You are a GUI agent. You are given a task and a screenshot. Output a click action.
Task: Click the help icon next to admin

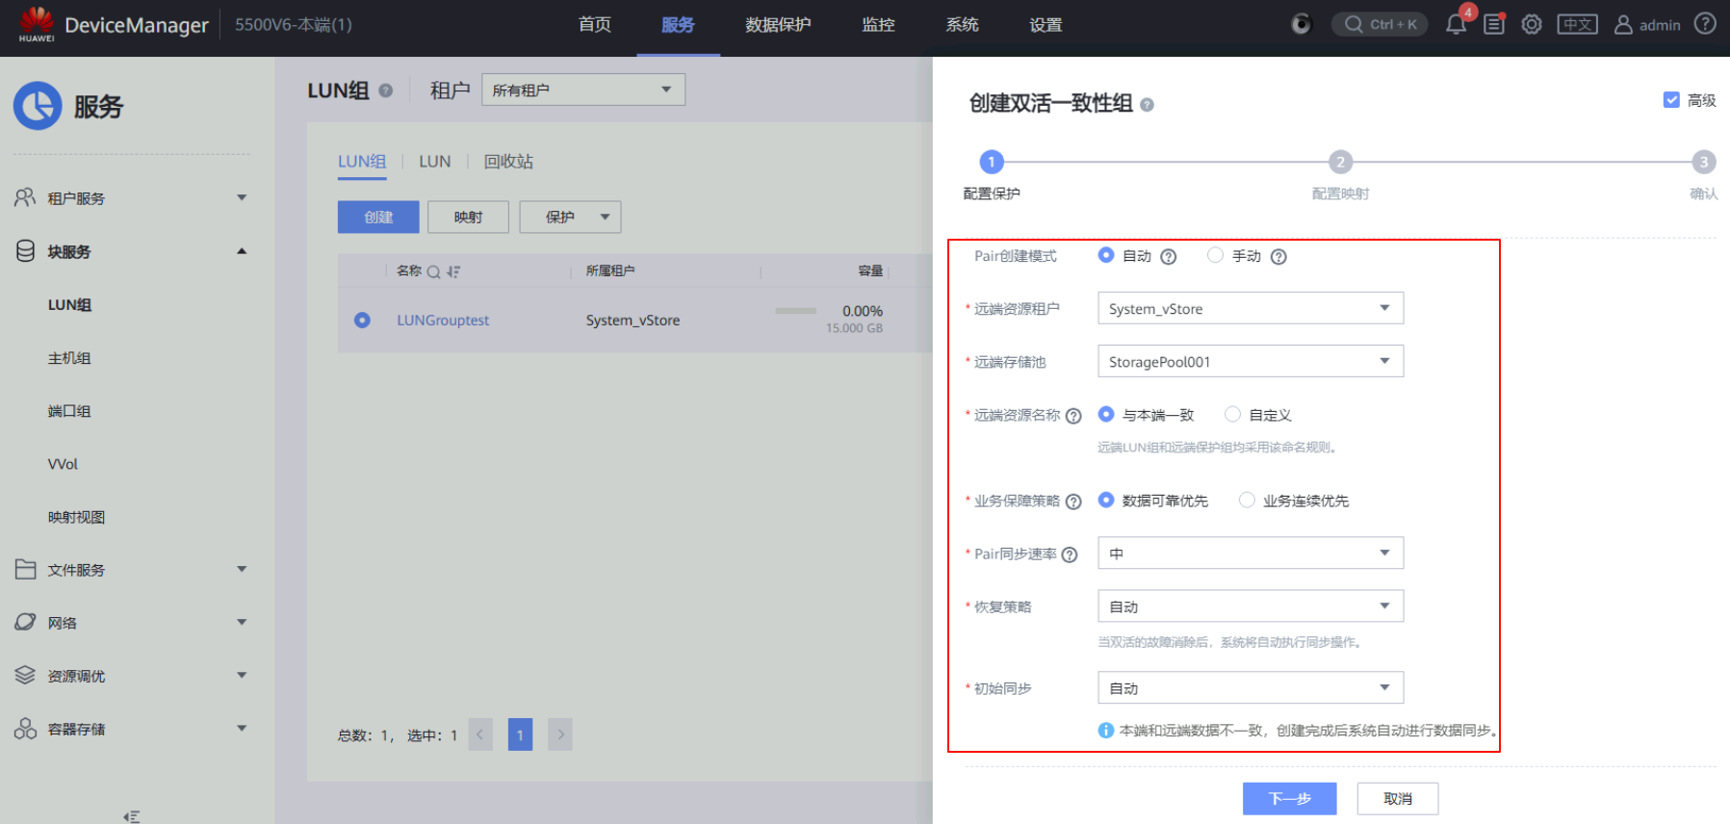(x=1705, y=24)
